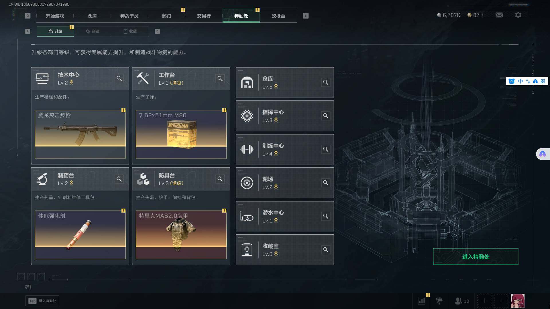Click the red-haired player avatar
The image size is (550, 309).
(x=518, y=301)
